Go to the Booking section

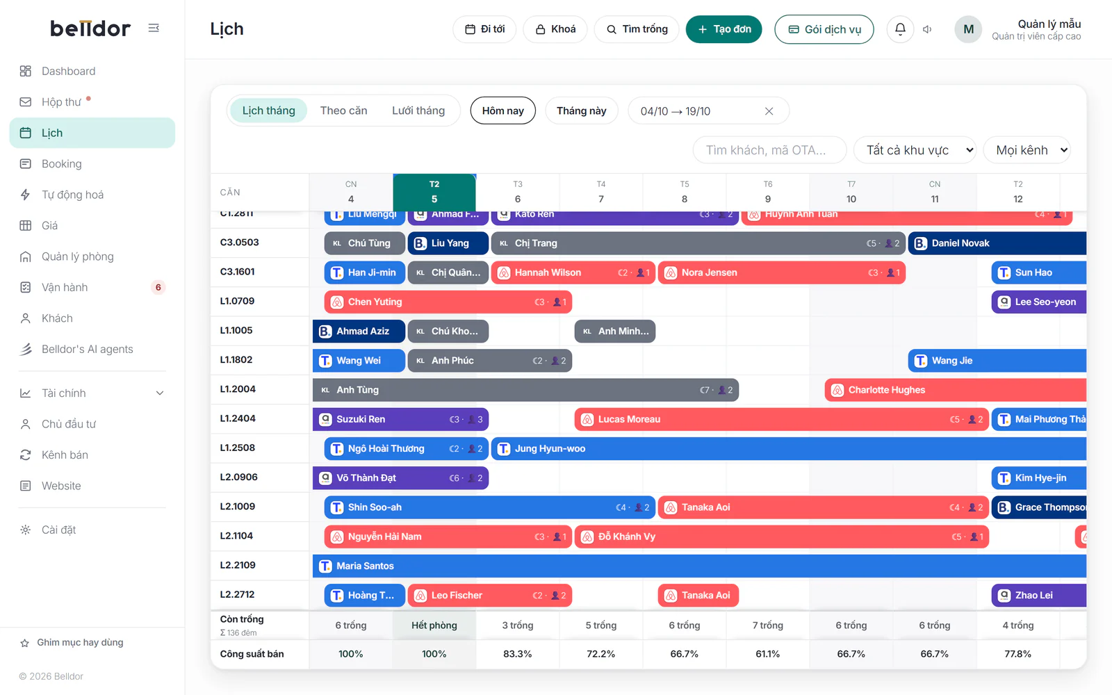tap(92, 164)
